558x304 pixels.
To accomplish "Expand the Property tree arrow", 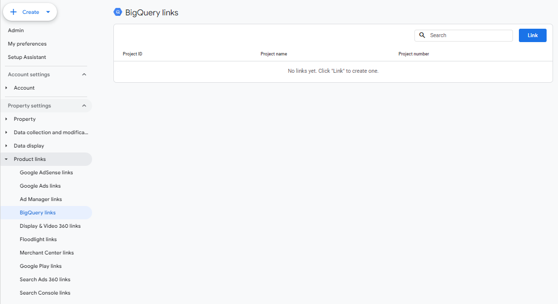I will coord(6,119).
